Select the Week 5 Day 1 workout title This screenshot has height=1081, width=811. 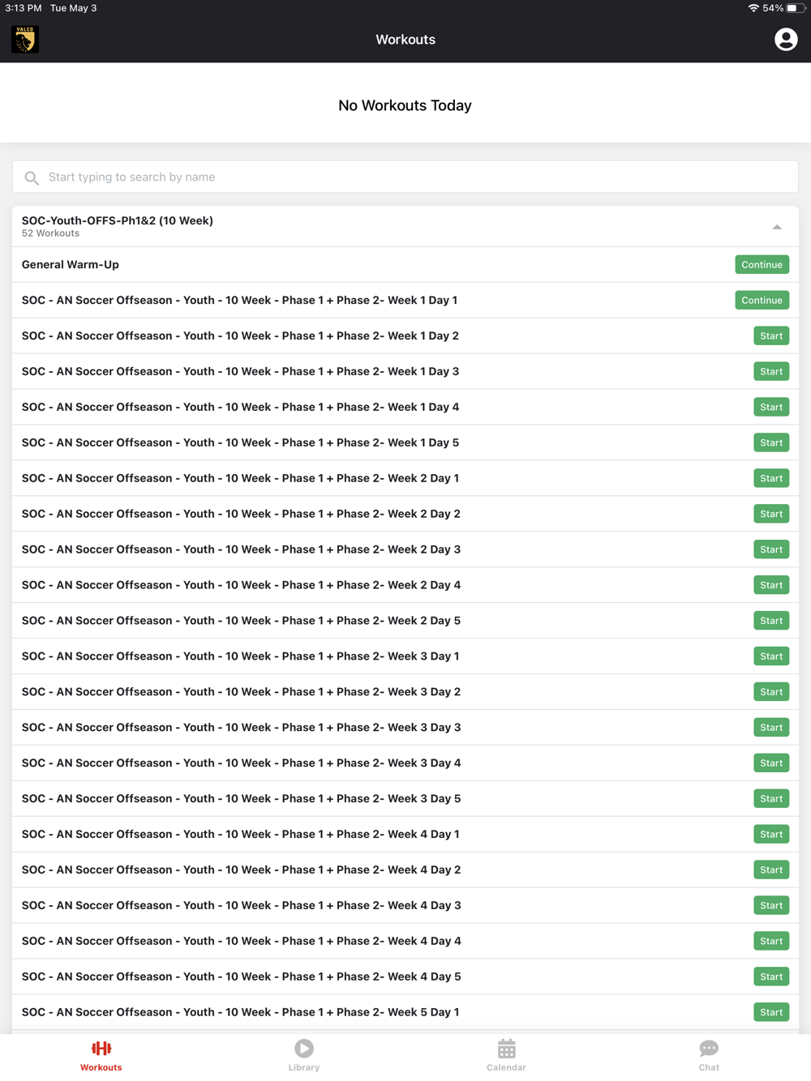coord(240,1014)
